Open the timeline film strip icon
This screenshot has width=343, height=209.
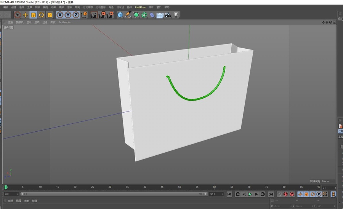333,194
